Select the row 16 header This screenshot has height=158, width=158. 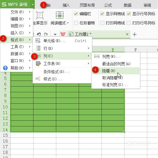point(5,141)
